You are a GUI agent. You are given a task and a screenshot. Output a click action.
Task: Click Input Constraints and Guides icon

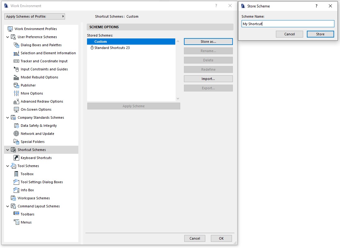click(x=16, y=69)
